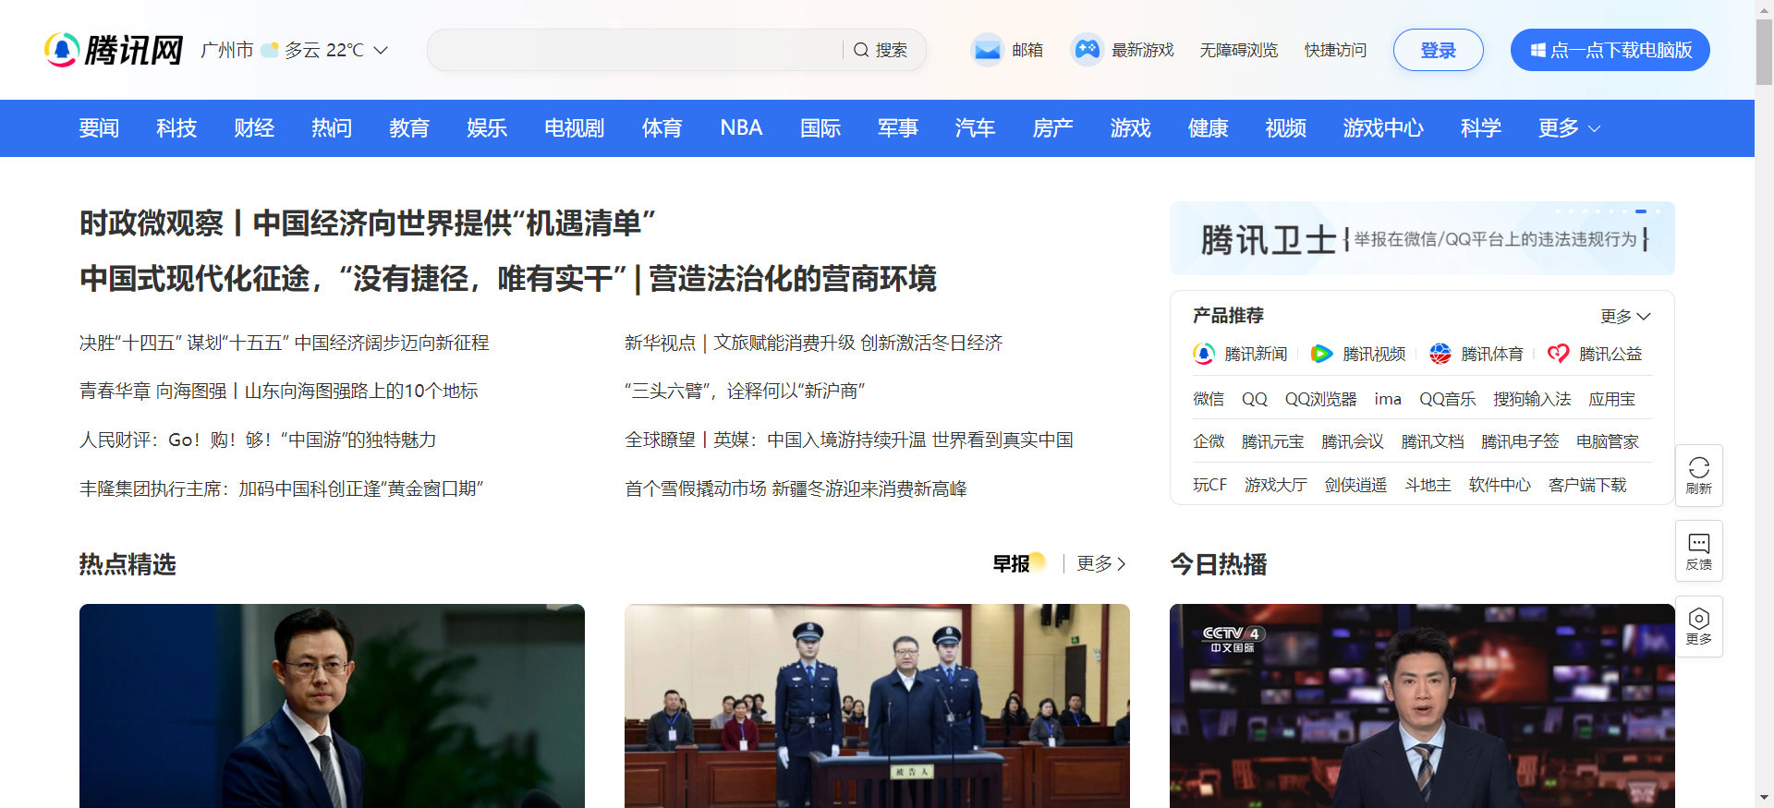Viewport: 1774px width, 808px height.
Task: Click the 微信 product link
Action: pyautogui.click(x=1209, y=399)
